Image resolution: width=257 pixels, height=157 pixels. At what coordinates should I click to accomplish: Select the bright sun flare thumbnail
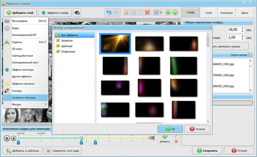[x=115, y=43]
